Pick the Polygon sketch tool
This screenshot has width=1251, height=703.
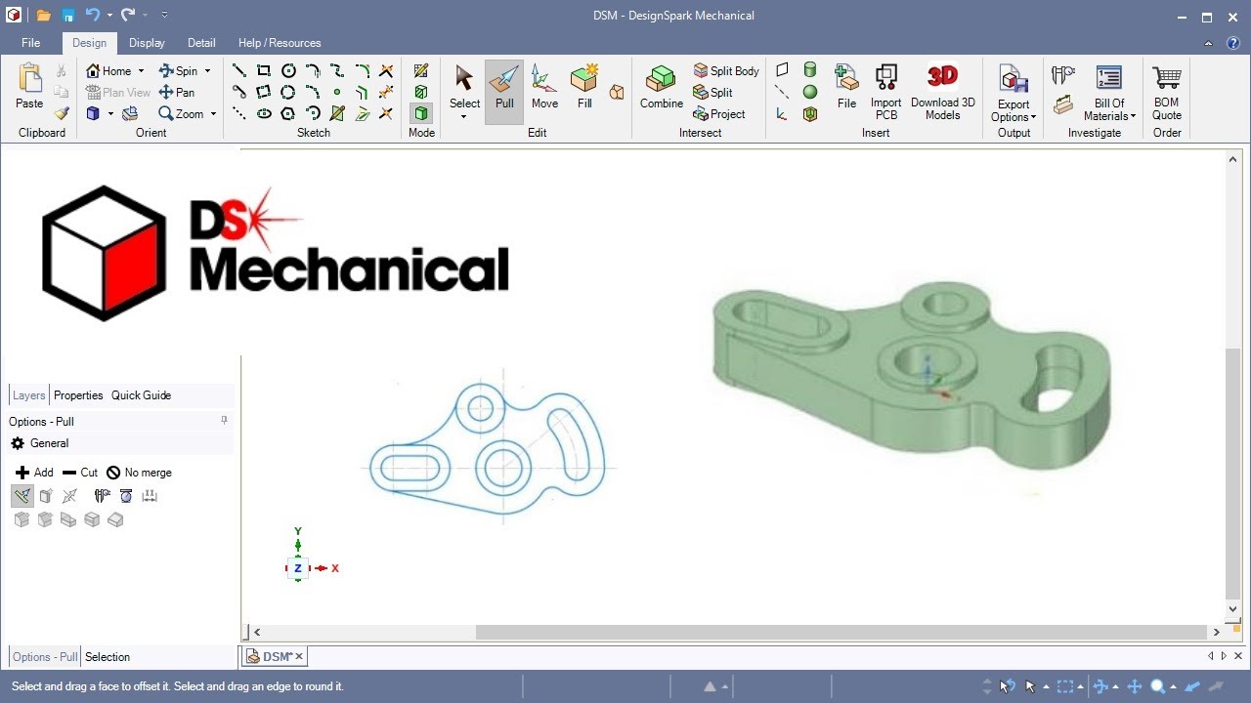288,113
